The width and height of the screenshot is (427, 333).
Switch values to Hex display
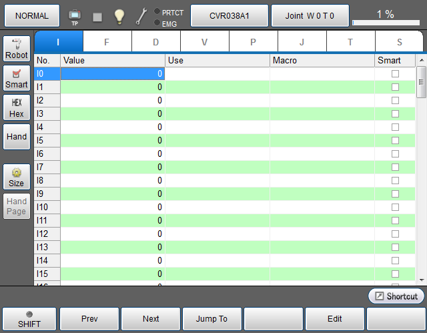[x=17, y=107]
